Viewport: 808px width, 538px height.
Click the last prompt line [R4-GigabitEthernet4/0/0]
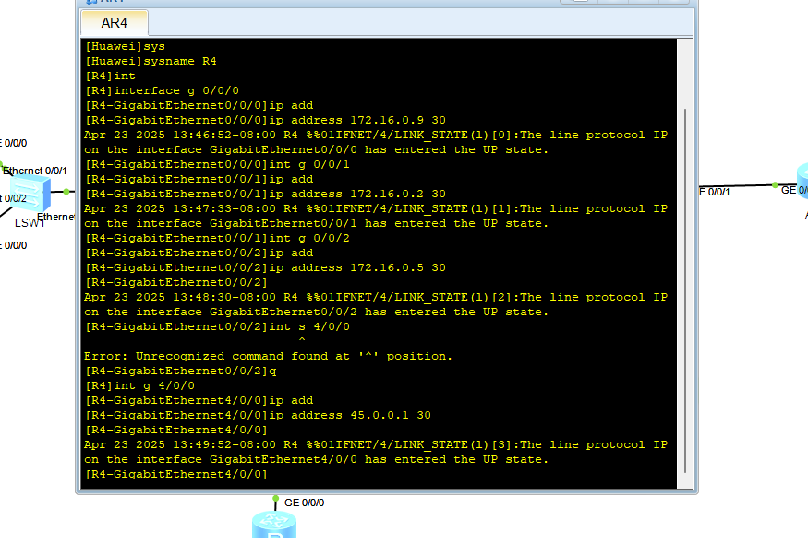tap(176, 474)
